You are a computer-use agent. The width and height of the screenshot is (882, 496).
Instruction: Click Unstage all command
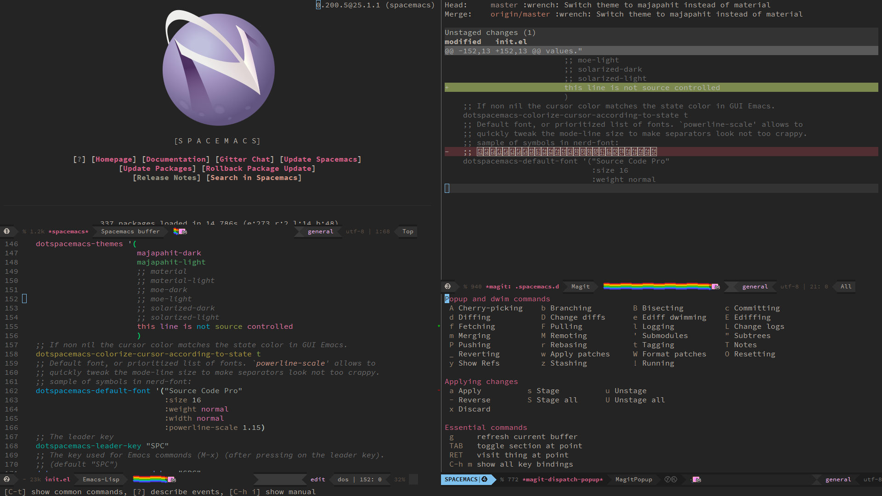(635, 400)
